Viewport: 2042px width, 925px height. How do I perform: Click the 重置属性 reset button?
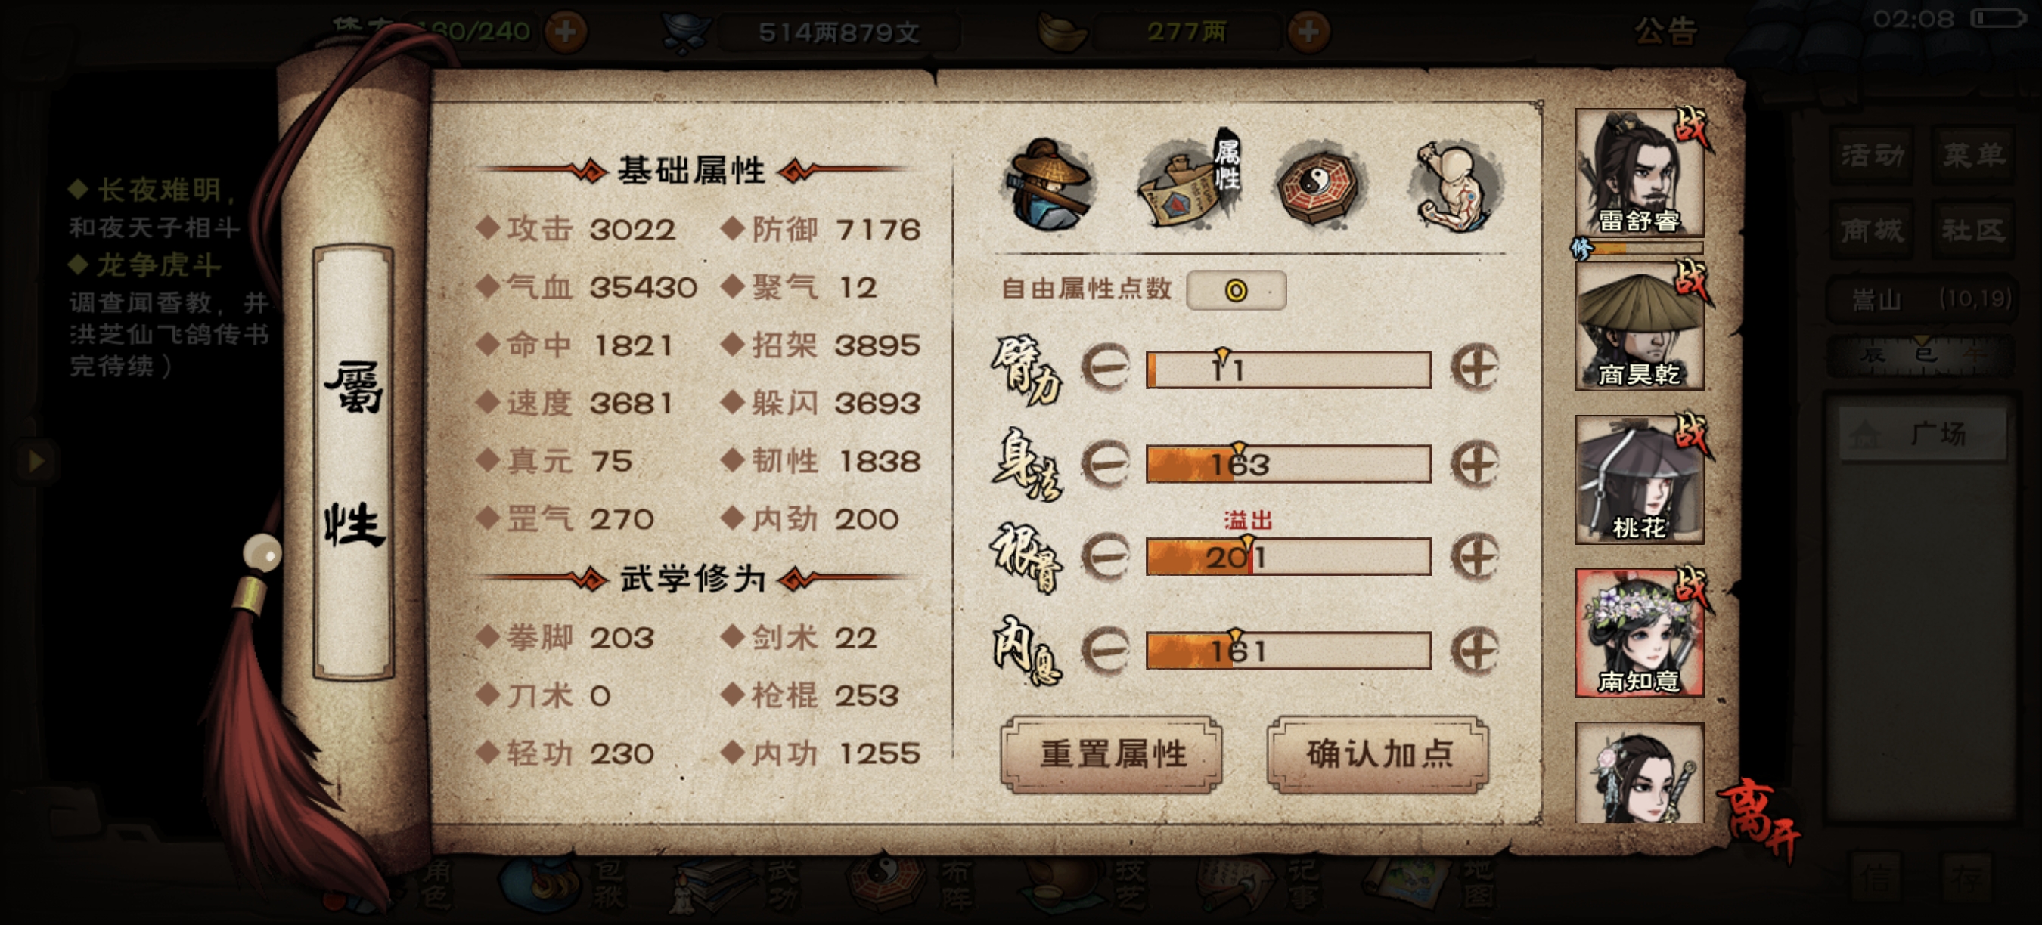point(1111,754)
